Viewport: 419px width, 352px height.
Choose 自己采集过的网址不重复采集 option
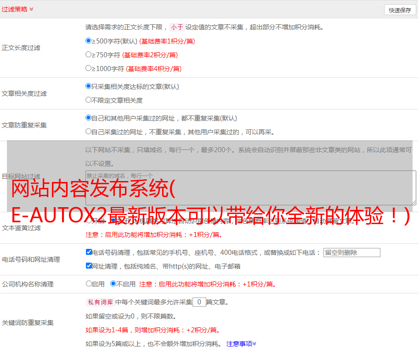[89, 132]
